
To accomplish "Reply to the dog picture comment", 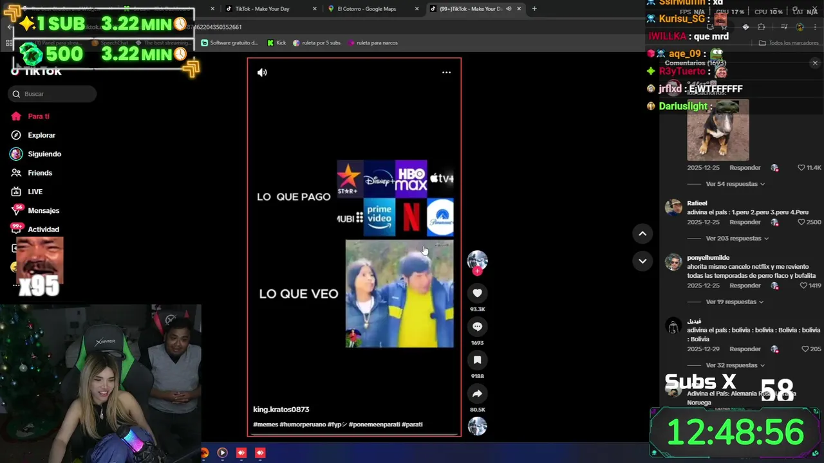I will coord(745,168).
